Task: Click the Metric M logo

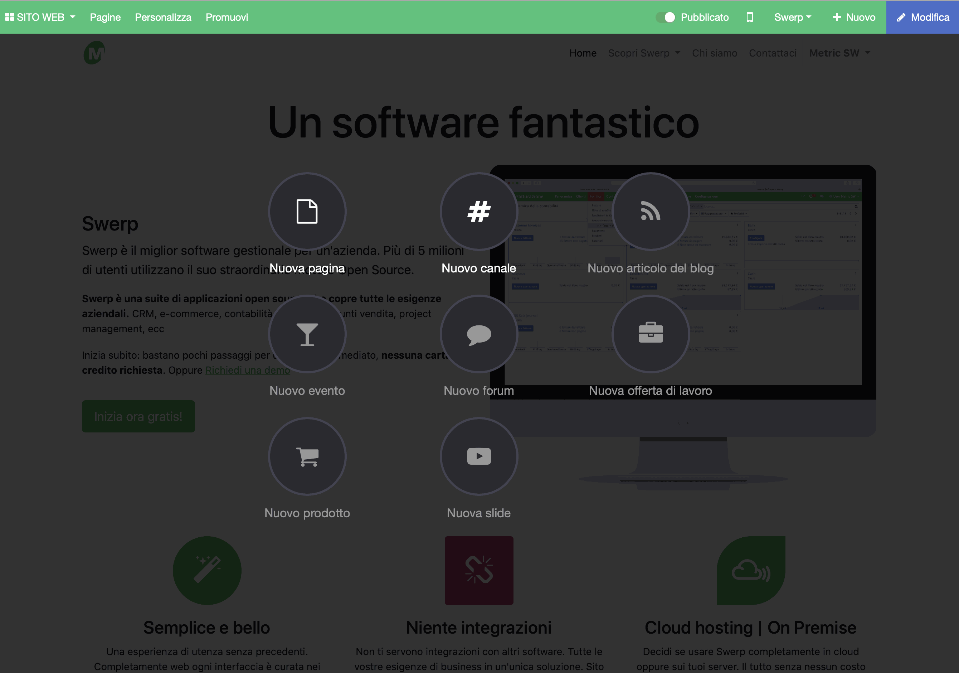Action: [94, 53]
